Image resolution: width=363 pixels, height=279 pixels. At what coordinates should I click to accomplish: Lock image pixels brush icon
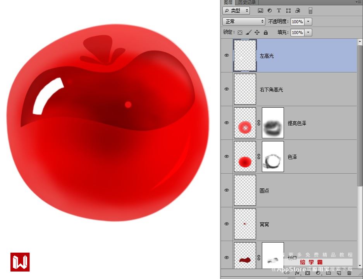(248, 33)
